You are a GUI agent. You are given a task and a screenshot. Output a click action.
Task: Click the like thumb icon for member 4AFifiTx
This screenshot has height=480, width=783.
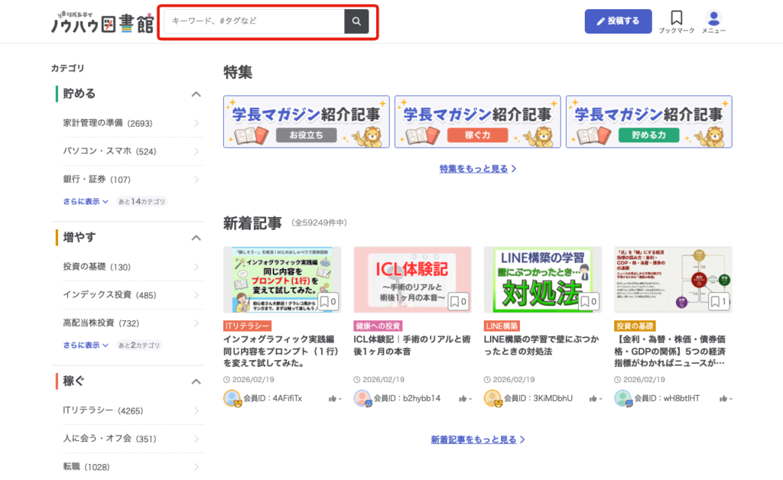tap(333, 398)
